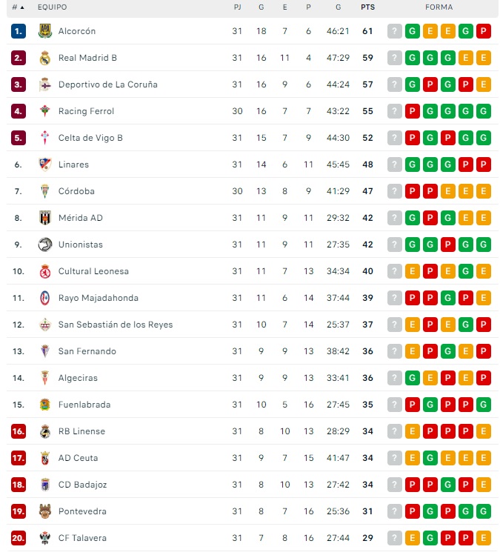This screenshot has width=500, height=558.
Task: Click the Alcorcón team crest icon
Action: 44,31
